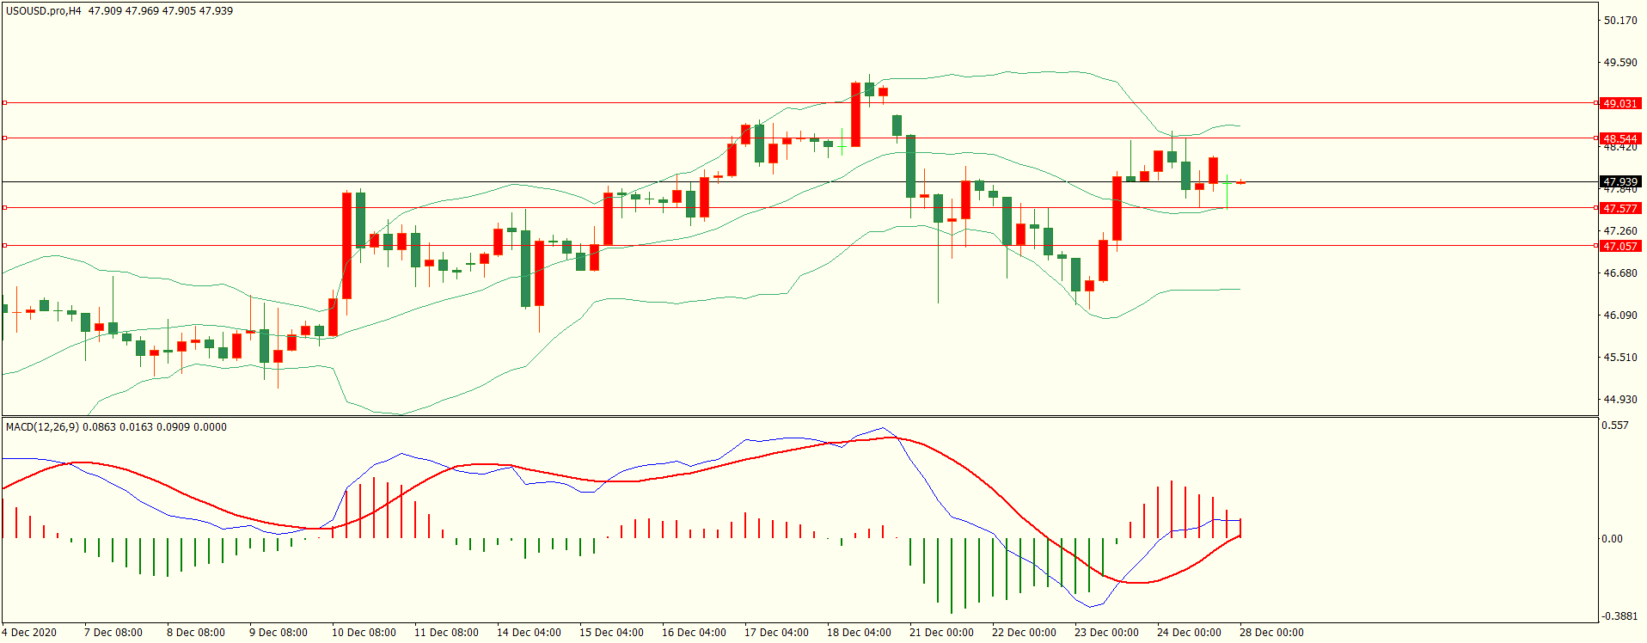
Task: Click the 50.170 price scale value
Action: click(1619, 21)
